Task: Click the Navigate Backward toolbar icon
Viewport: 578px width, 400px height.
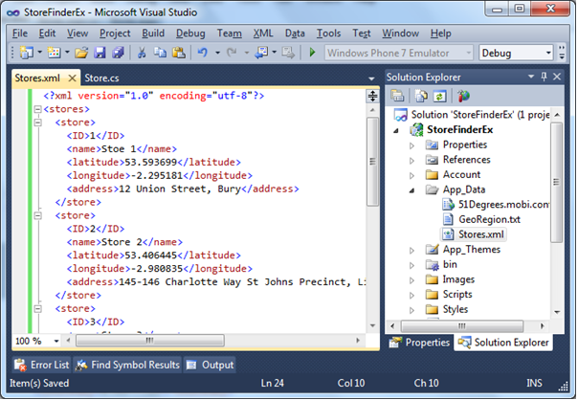Action: click(261, 53)
